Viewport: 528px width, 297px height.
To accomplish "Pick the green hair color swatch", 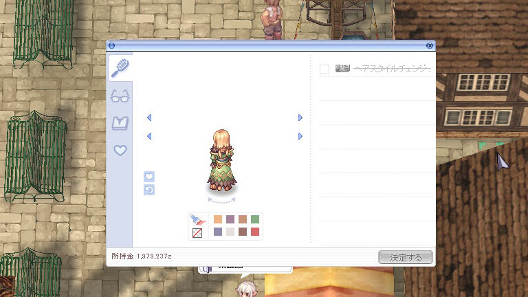I will 255,219.
